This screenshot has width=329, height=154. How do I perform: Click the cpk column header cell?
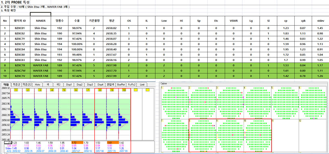(x=303, y=21)
